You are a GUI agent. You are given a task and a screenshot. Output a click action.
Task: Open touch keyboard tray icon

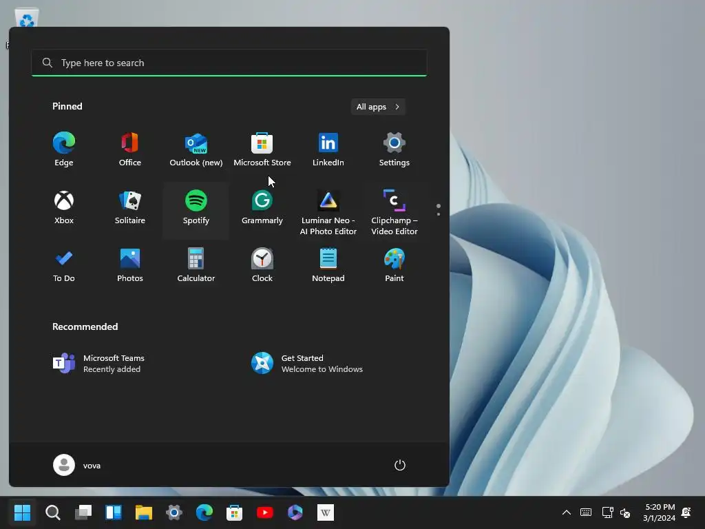click(586, 512)
